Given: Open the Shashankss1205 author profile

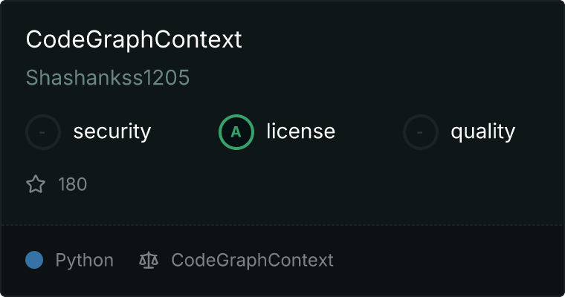Looking at the screenshot, I should click(x=108, y=78).
